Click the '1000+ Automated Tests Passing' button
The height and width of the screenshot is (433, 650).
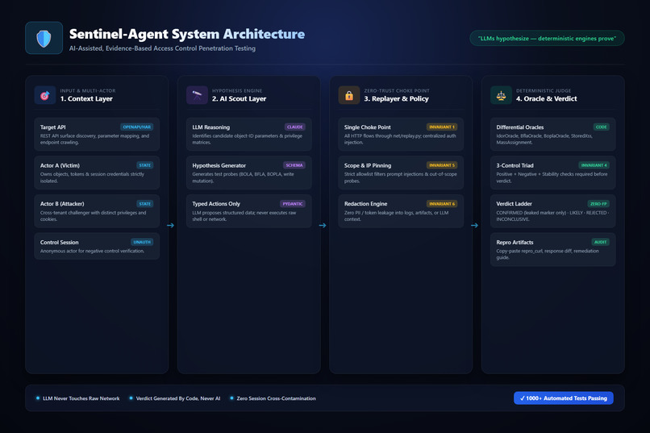(564, 398)
